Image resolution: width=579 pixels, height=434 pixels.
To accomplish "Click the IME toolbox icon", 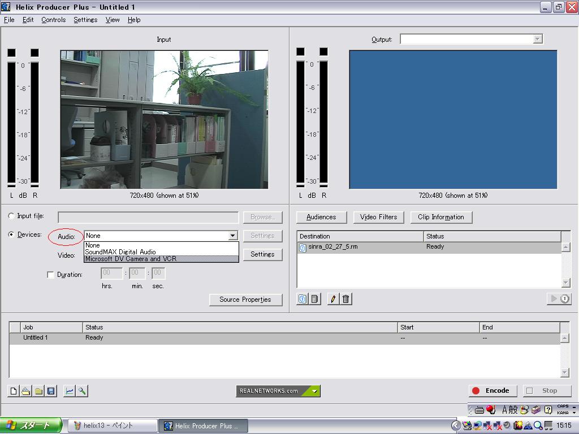I will point(536,409).
